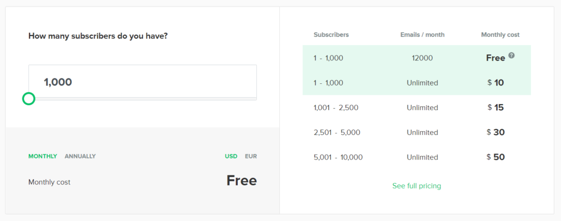The width and height of the screenshot is (561, 221).
Task: Choose the 1,001 - 2,500 subscribers row
Action: click(417, 107)
